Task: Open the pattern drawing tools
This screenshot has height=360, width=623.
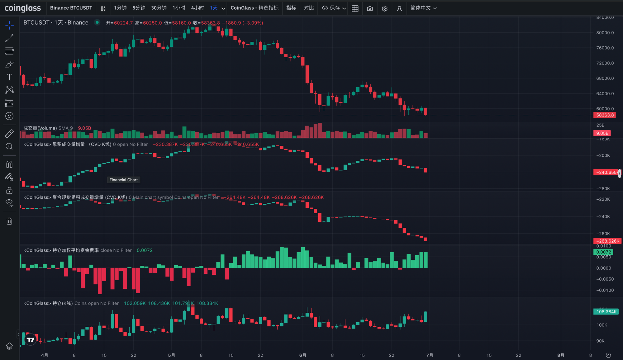Action: [x=9, y=90]
